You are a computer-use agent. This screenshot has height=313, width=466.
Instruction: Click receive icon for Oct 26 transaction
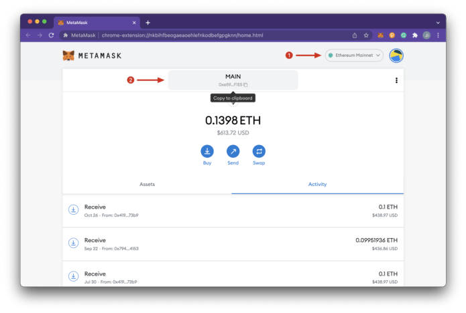coord(73,209)
